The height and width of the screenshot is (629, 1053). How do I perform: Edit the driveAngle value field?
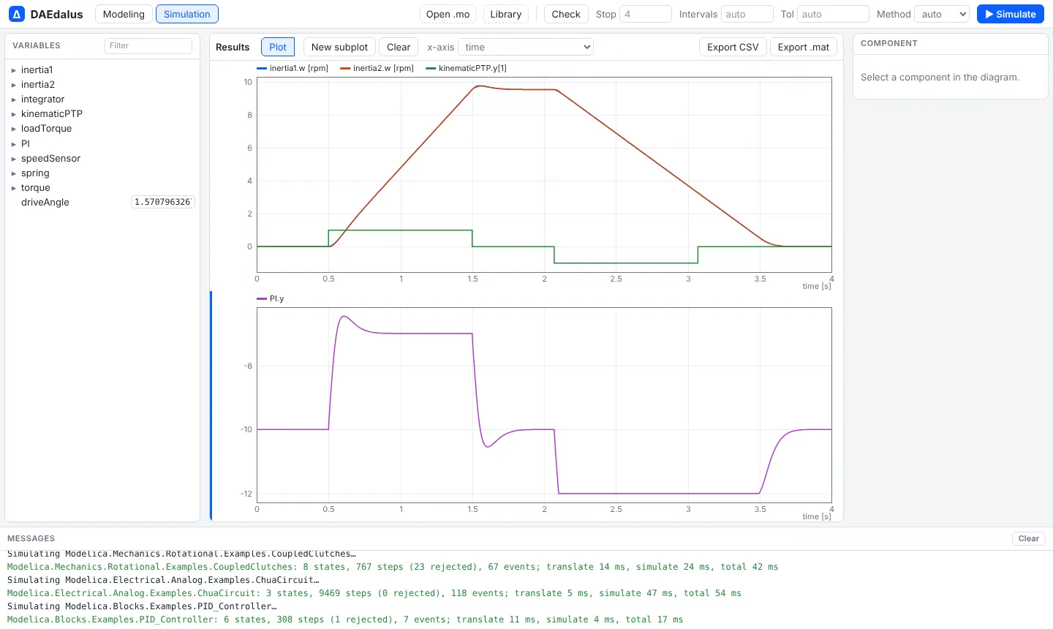163,202
